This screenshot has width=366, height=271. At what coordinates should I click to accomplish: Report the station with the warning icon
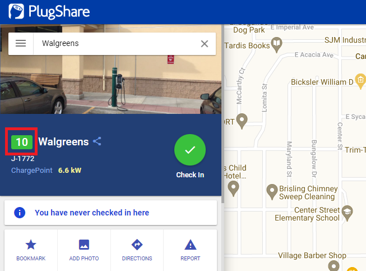[x=190, y=245]
